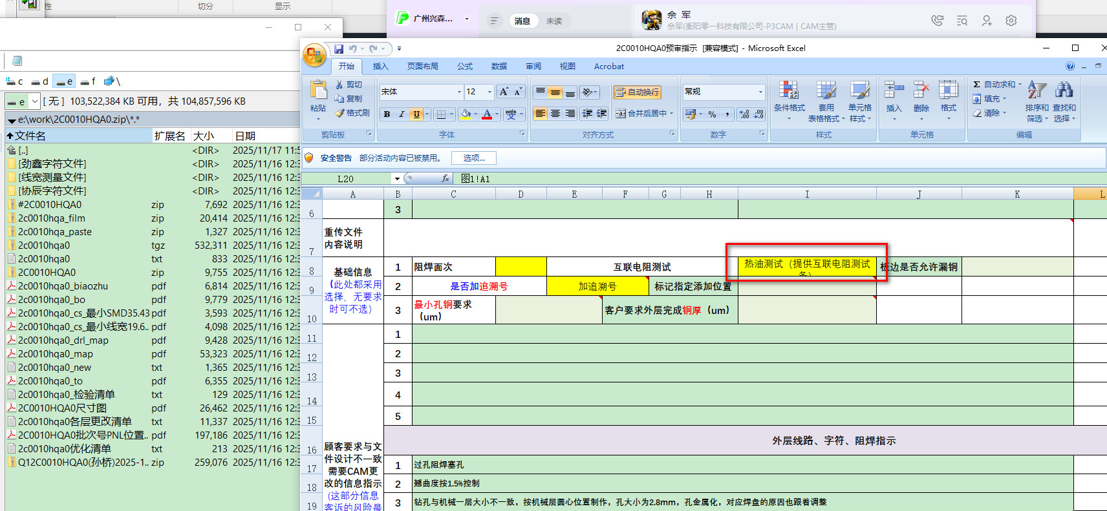
Task: Toggle bold formatting
Action: [x=387, y=114]
